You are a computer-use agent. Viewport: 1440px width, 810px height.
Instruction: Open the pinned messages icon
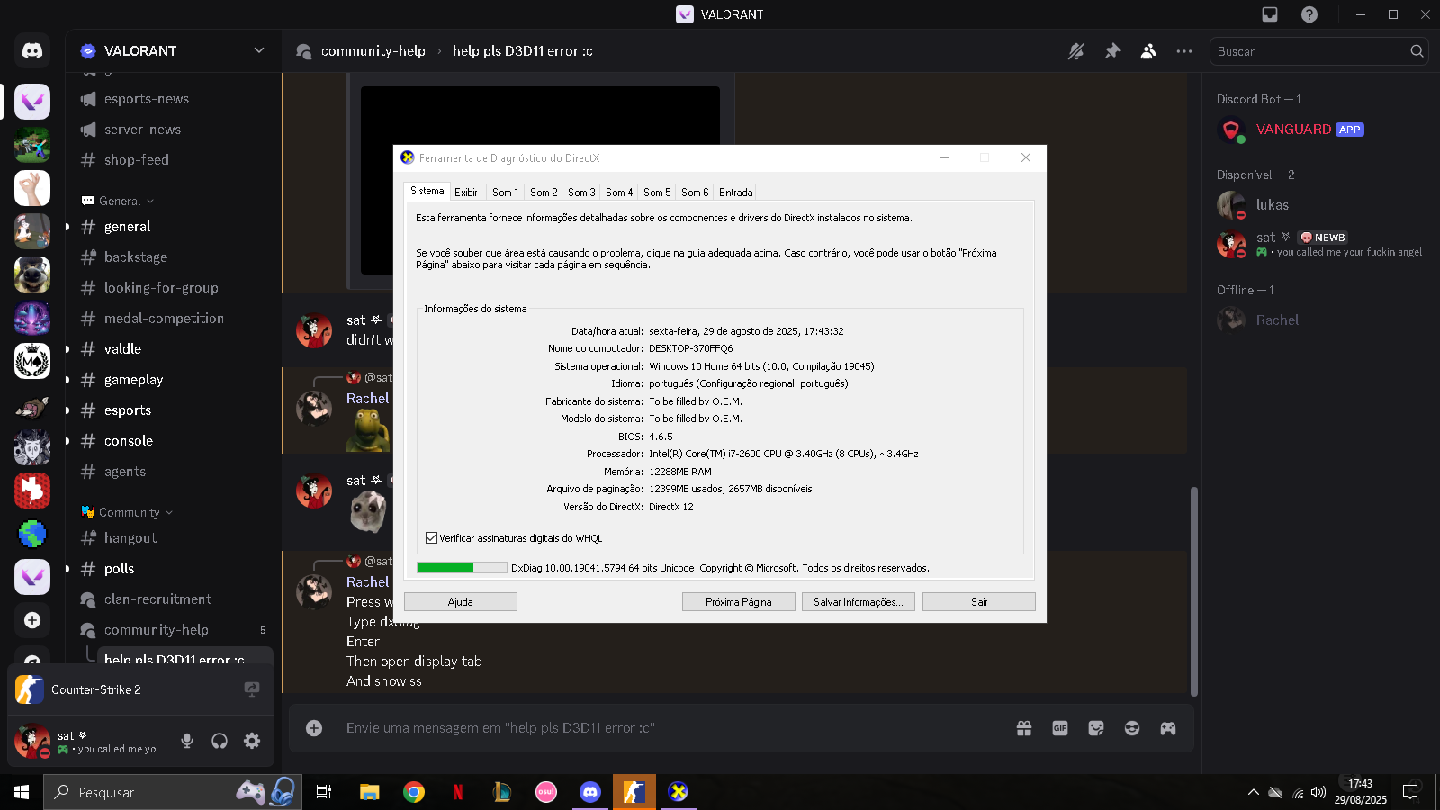click(x=1112, y=51)
